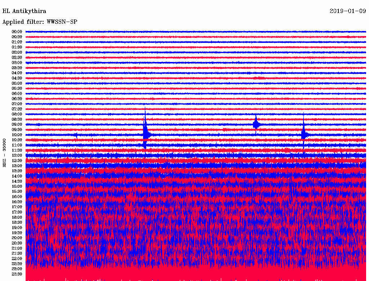This screenshot has height=281, width=369.
Task: Click the 21:00 time label
Action: 17,248
